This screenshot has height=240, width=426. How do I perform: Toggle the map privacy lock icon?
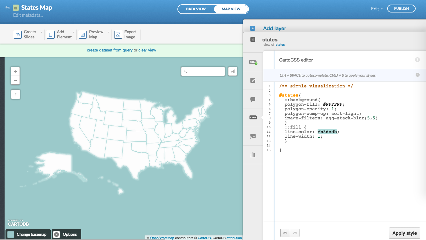(16, 8)
